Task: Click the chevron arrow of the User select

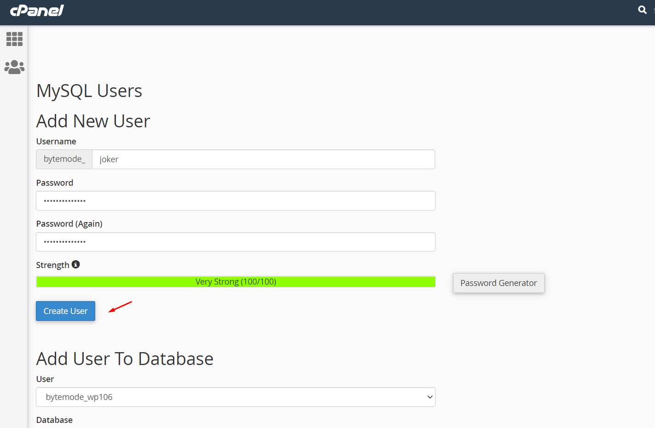Action: click(x=430, y=397)
